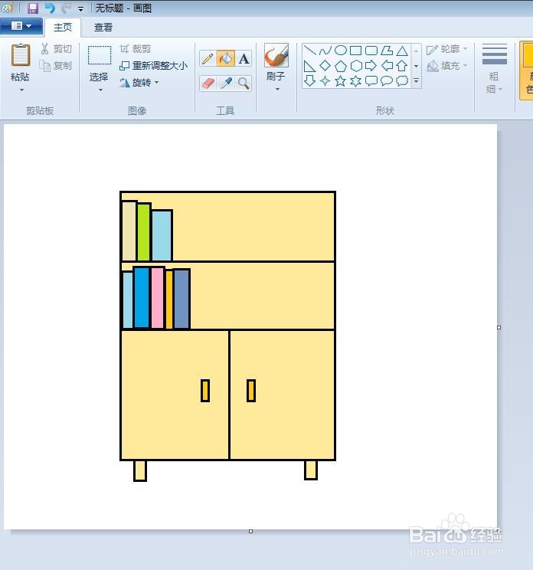The image size is (533, 570).
Task: Choose the Pentagon shape
Action: (341, 66)
